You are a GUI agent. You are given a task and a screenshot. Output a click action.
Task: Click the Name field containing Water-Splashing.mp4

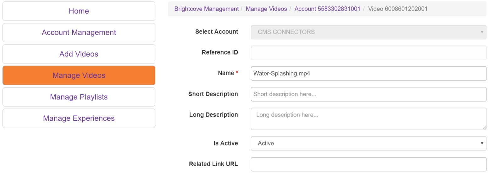tap(368, 73)
